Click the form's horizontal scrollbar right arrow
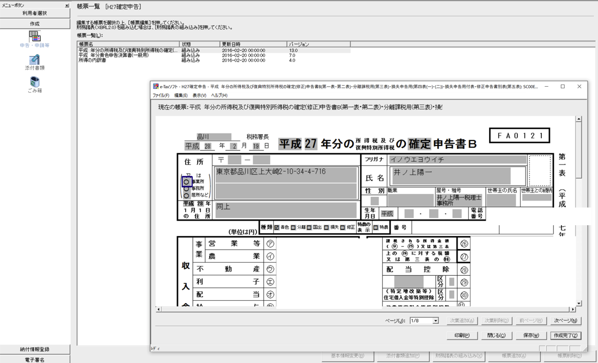This screenshot has height=363, width=598. point(572,309)
